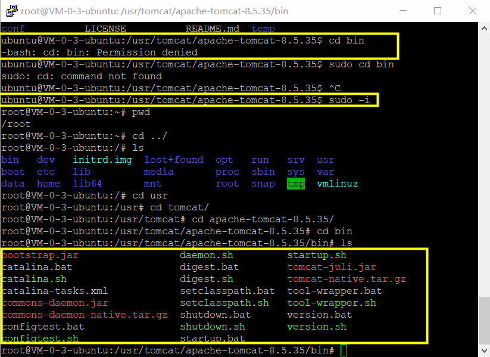This screenshot has width=490, height=357.
Task: Click configtest.bat in the listing
Action: pyautogui.click(x=43, y=327)
